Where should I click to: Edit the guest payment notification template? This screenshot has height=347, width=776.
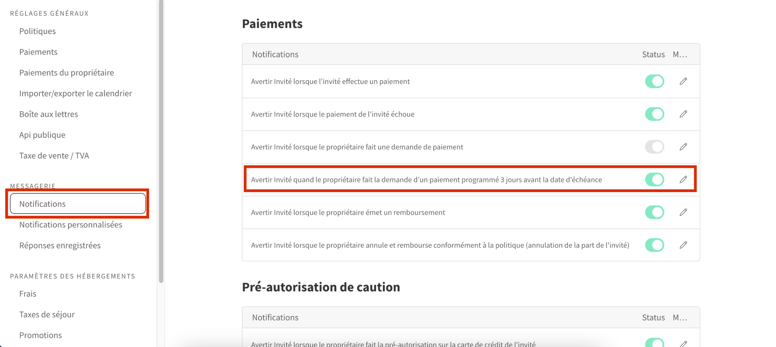click(x=683, y=81)
